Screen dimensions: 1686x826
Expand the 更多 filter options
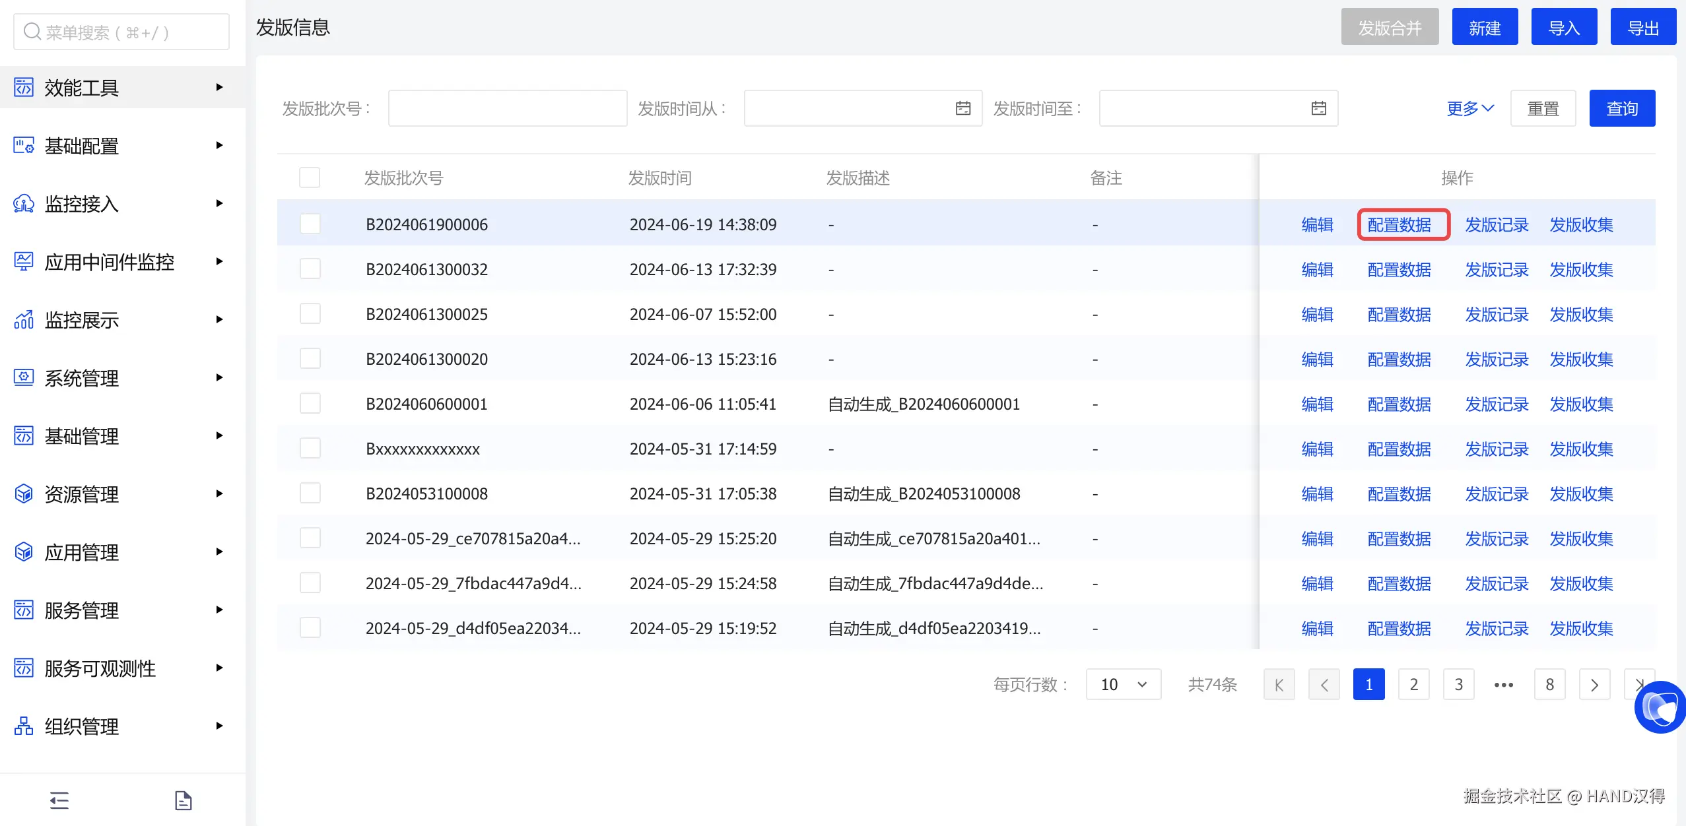[1469, 108]
